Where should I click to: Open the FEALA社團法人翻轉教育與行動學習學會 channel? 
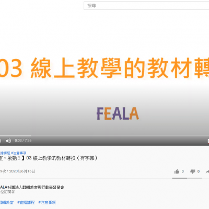pyautogui.click(x=32, y=188)
